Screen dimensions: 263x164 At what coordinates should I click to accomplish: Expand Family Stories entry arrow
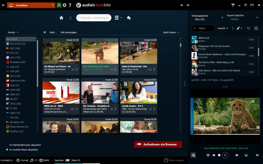(154, 109)
